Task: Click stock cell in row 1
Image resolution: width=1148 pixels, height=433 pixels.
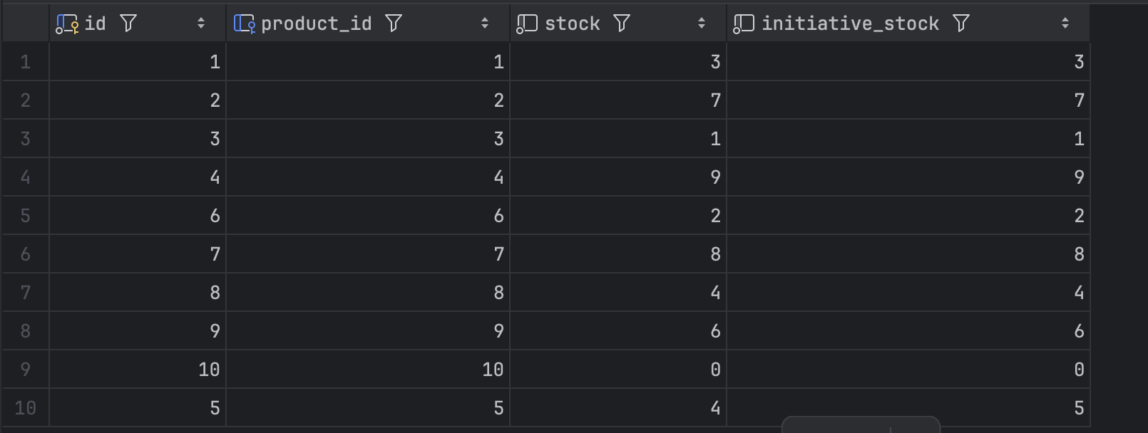Action: [618, 62]
